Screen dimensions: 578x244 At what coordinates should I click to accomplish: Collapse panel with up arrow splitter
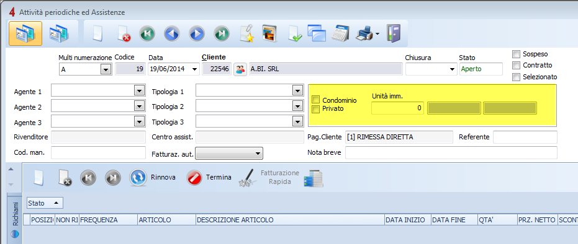pos(11,169)
